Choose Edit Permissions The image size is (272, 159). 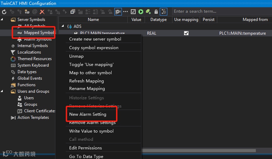point(85,148)
